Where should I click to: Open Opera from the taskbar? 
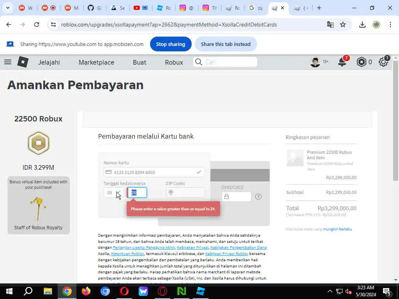(x=124, y=291)
